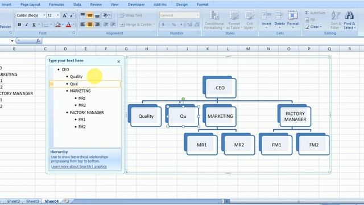
Task: Open Font dialog launcher
Action: tap(74, 33)
